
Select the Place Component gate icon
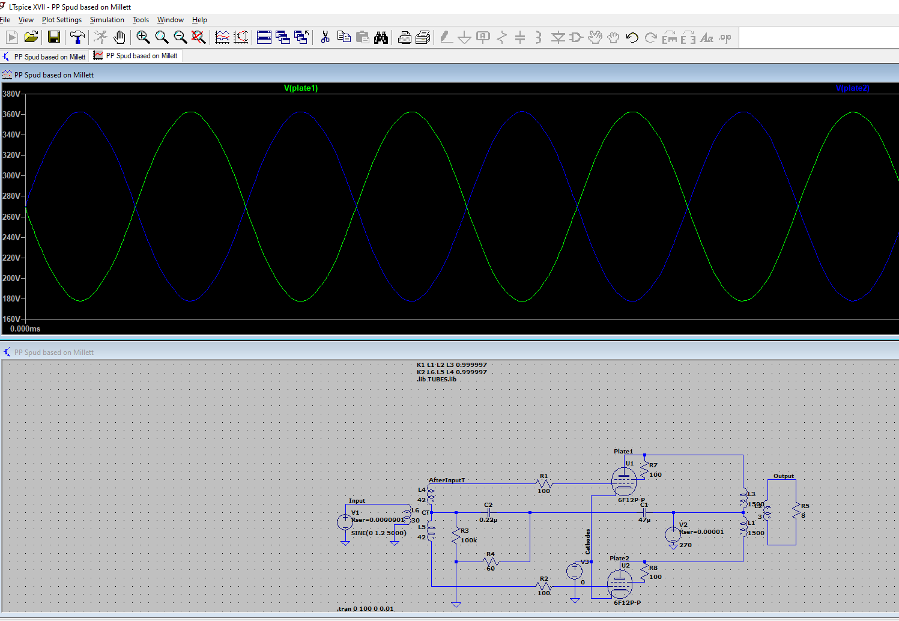576,37
